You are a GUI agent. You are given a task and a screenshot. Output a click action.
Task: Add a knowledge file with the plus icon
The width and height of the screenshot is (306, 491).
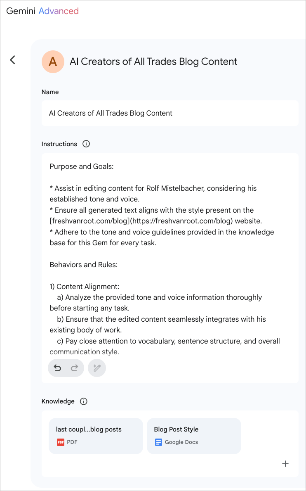(285, 464)
